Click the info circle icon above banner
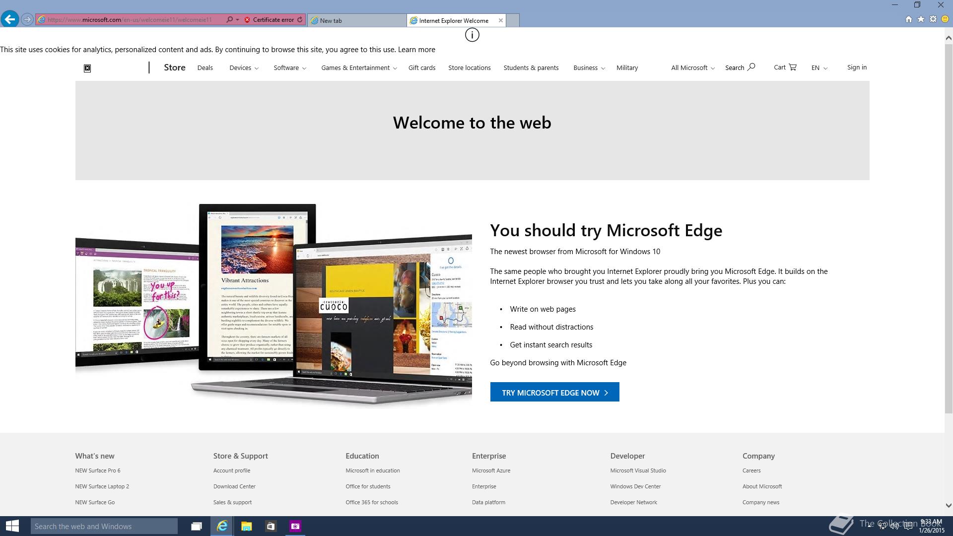 click(472, 35)
